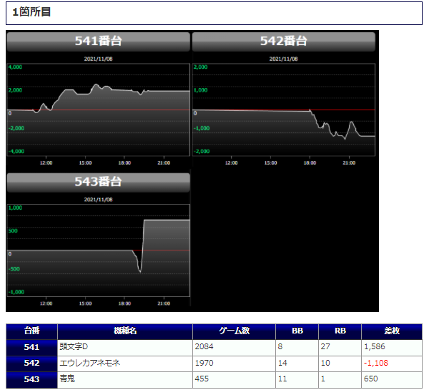Click the 18:00 marker on 542 graph
The height and width of the screenshot is (390, 424).
310,163
